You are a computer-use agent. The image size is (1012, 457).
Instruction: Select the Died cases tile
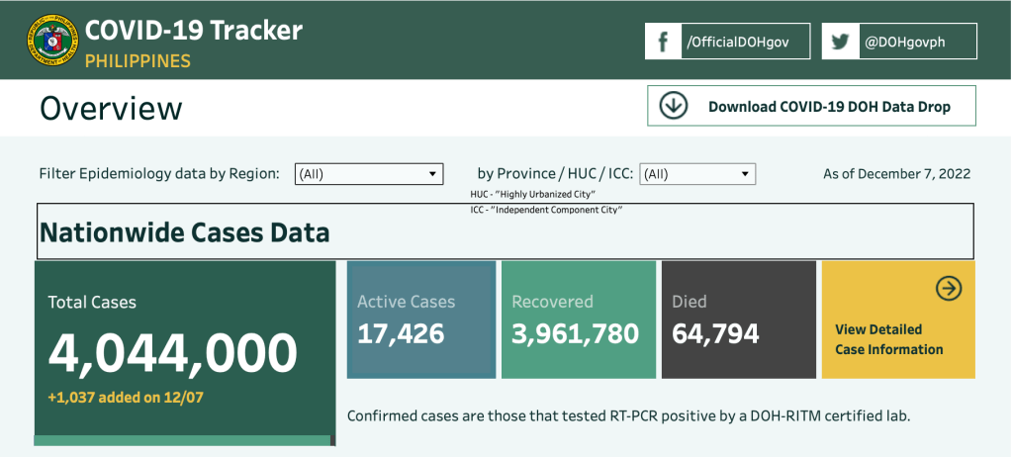coord(736,320)
